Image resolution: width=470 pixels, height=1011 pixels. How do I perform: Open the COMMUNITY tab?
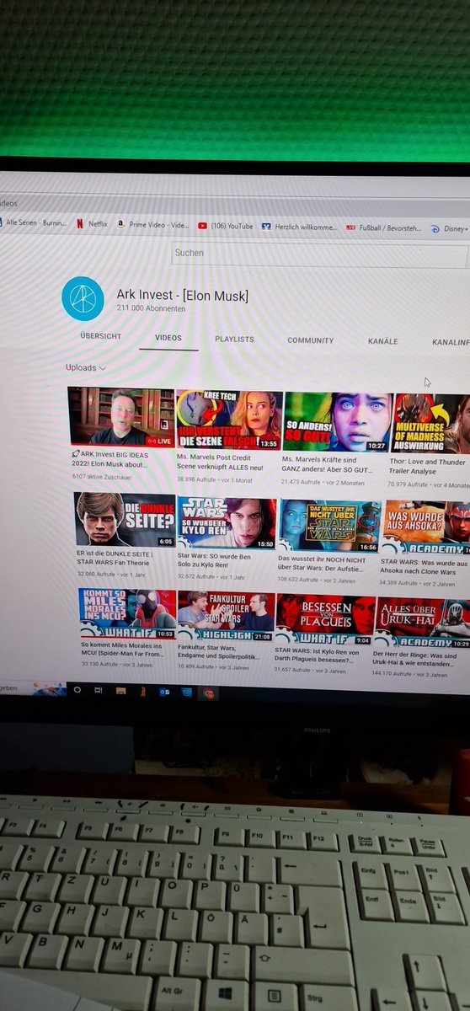coord(310,340)
